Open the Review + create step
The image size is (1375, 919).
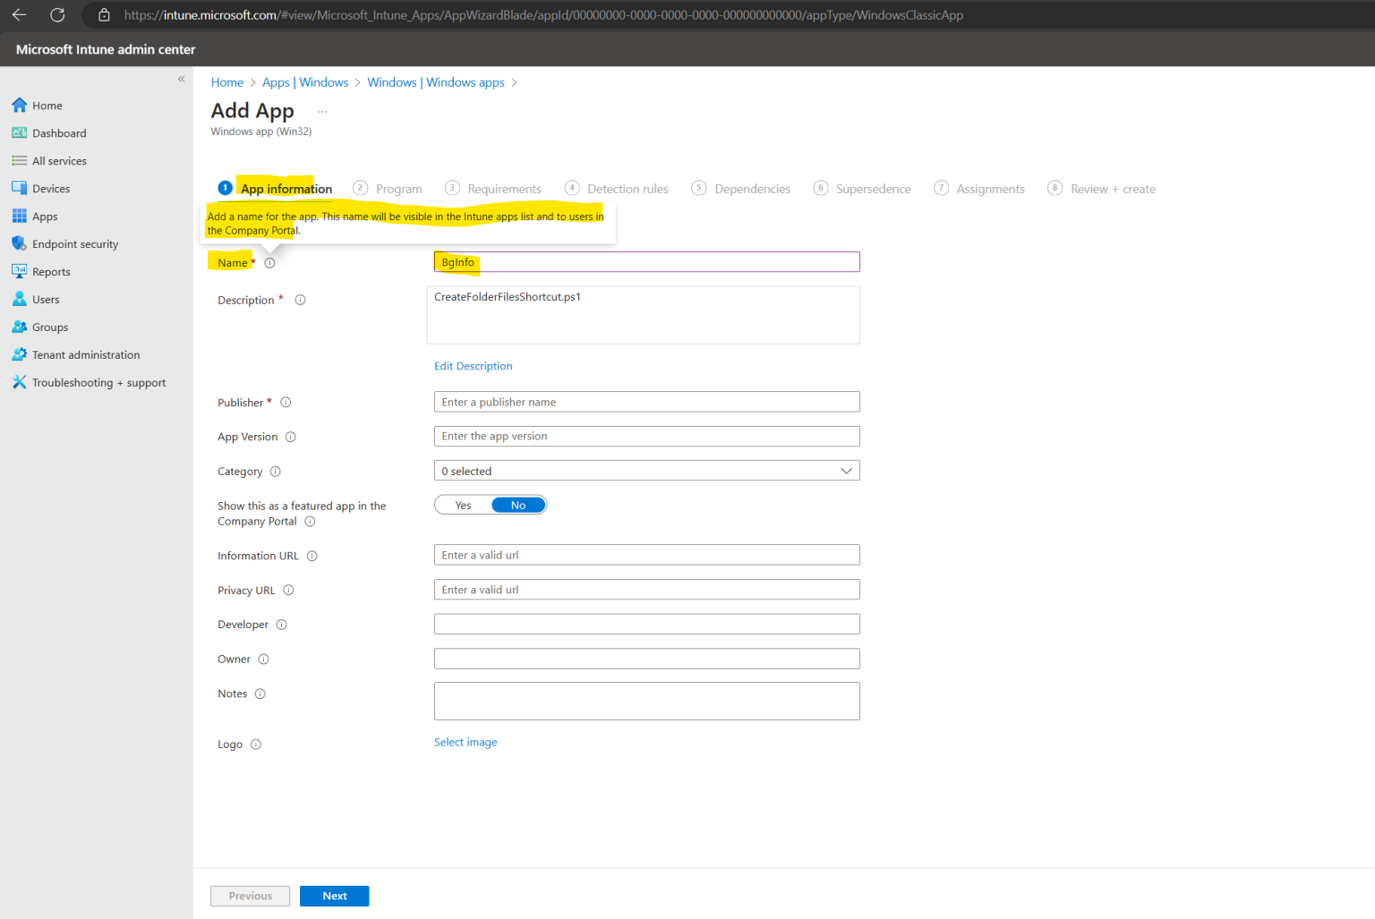point(1113,188)
